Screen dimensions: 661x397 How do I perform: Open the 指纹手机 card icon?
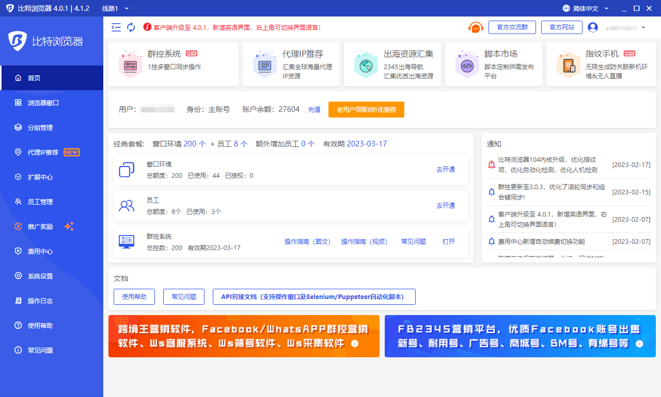click(568, 64)
